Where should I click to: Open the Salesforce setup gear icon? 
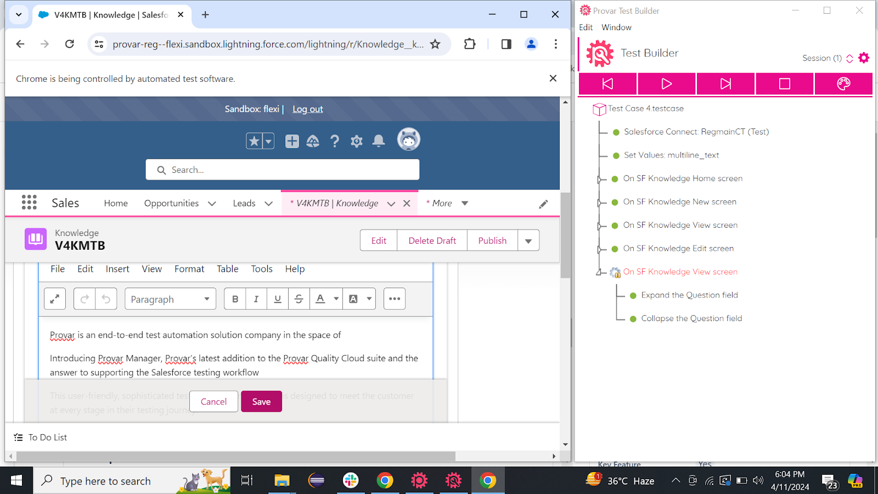(357, 142)
